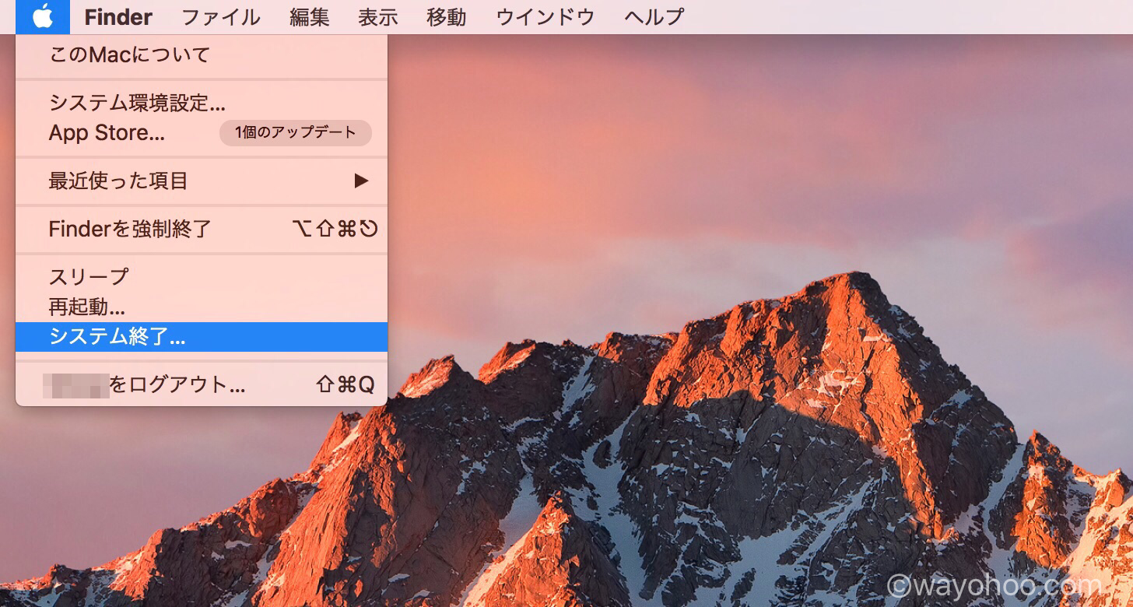This screenshot has width=1133, height=607.
Task: Open the ウインドウ menu
Action: pos(545,16)
